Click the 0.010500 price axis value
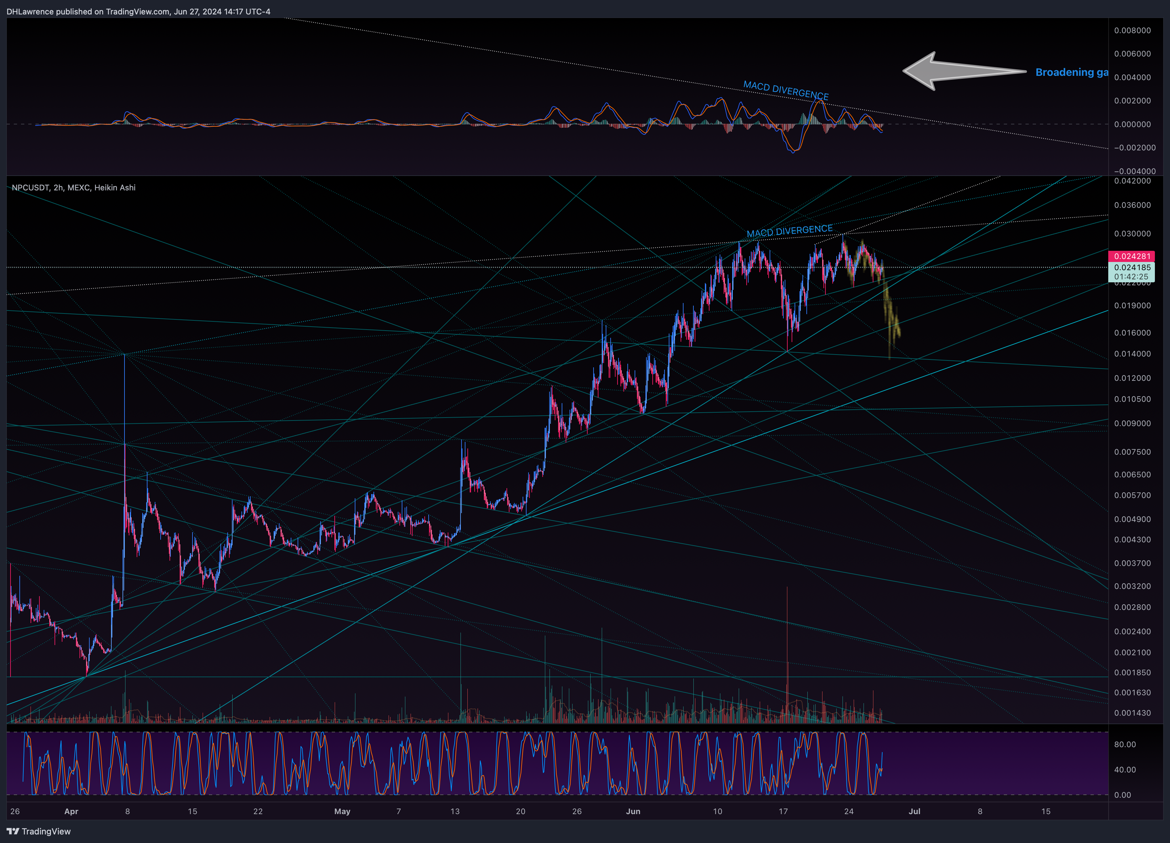Image resolution: width=1170 pixels, height=843 pixels. tap(1132, 399)
